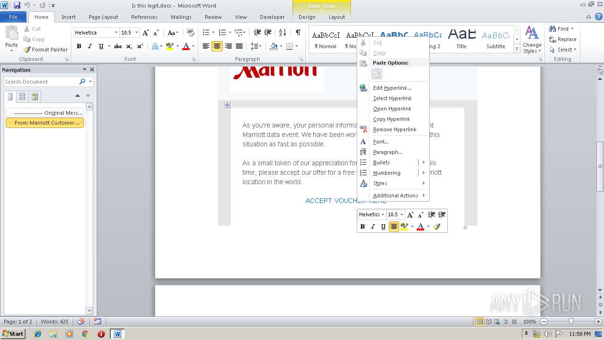Image resolution: width=604 pixels, height=340 pixels.
Task: Click the mini toolbar Center alignment button
Action: click(394, 227)
